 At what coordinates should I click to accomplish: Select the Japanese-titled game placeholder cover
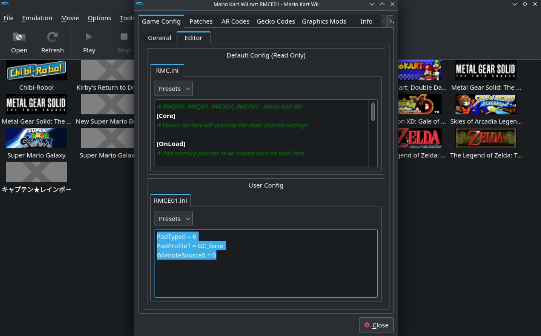[x=37, y=172]
